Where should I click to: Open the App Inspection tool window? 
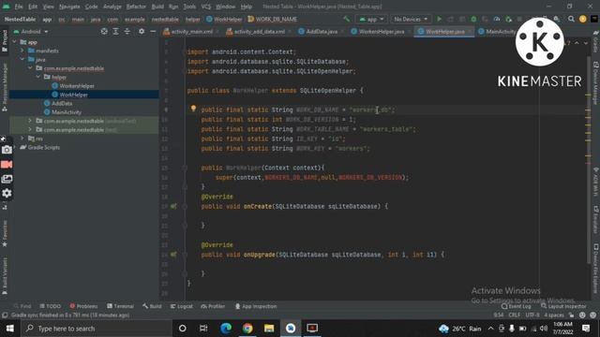[x=256, y=306]
